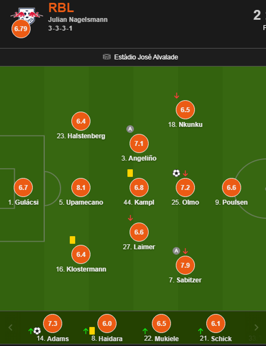This screenshot has height=346, width=266.
Task: Click the assist badge above Sabitzer
Action: (176, 251)
